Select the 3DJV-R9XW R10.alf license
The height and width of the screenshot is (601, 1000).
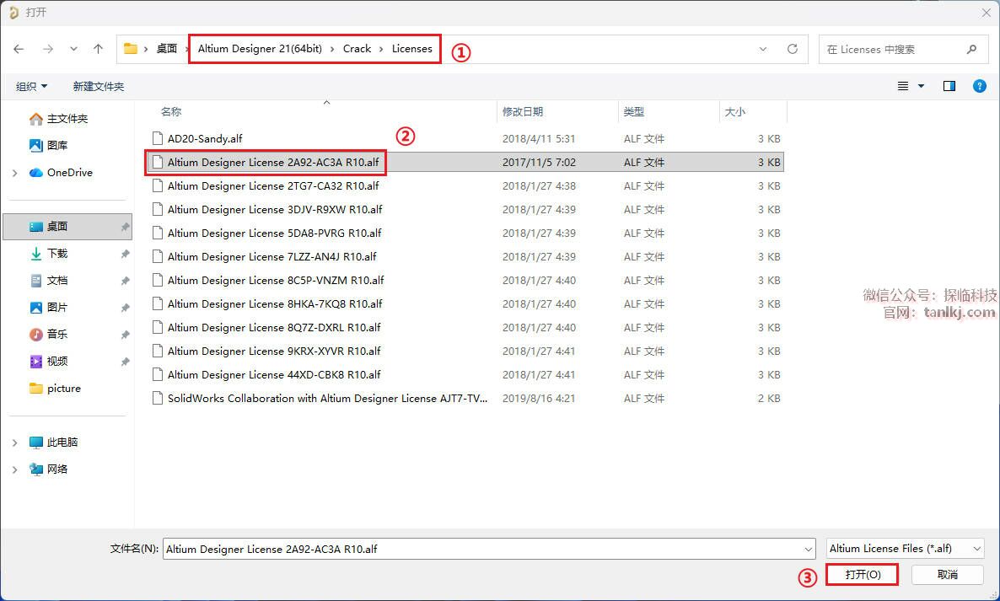pyautogui.click(x=465, y=209)
